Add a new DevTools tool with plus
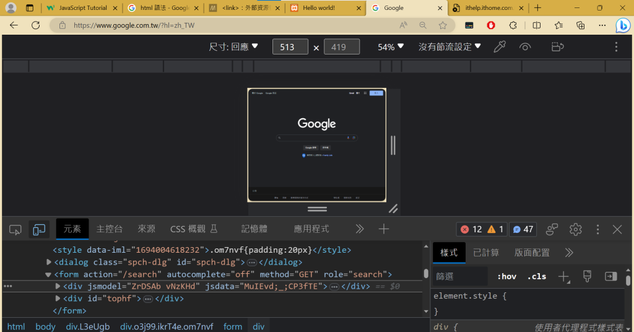Viewport: 634px width, 332px height. [x=384, y=229]
